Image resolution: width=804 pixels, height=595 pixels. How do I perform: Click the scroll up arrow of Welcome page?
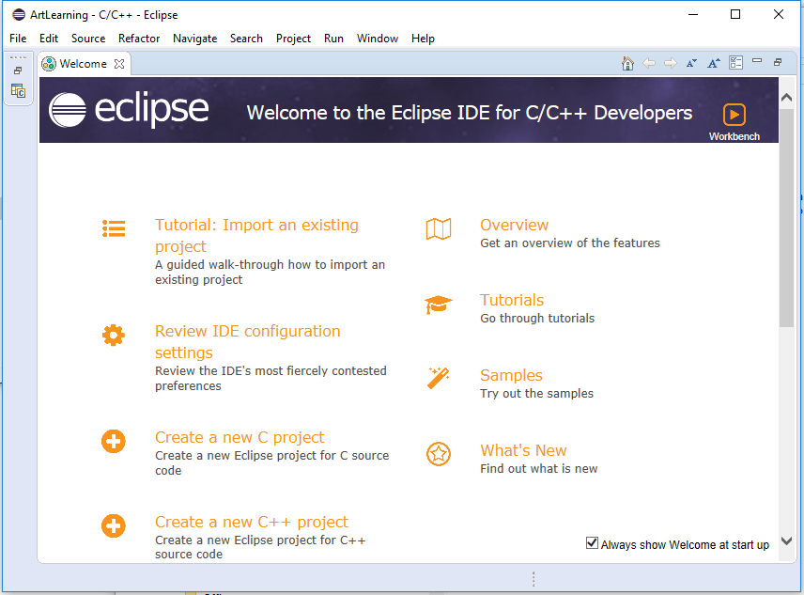pyautogui.click(x=786, y=98)
